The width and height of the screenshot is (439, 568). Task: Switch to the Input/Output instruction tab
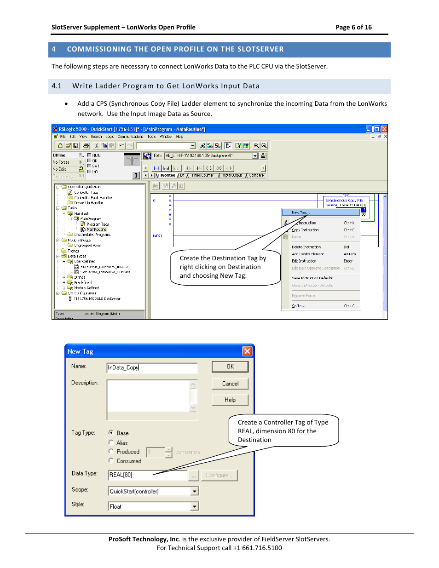tap(231, 175)
